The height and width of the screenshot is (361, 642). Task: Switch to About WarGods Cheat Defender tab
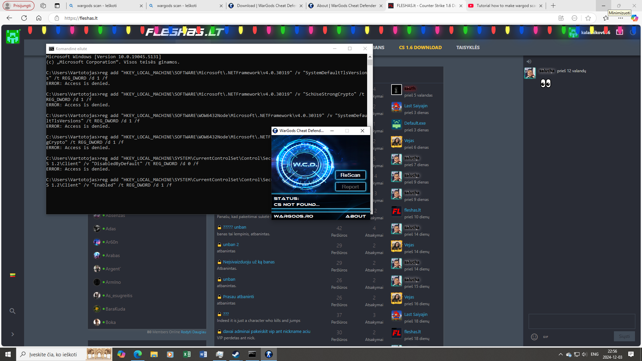346,6
